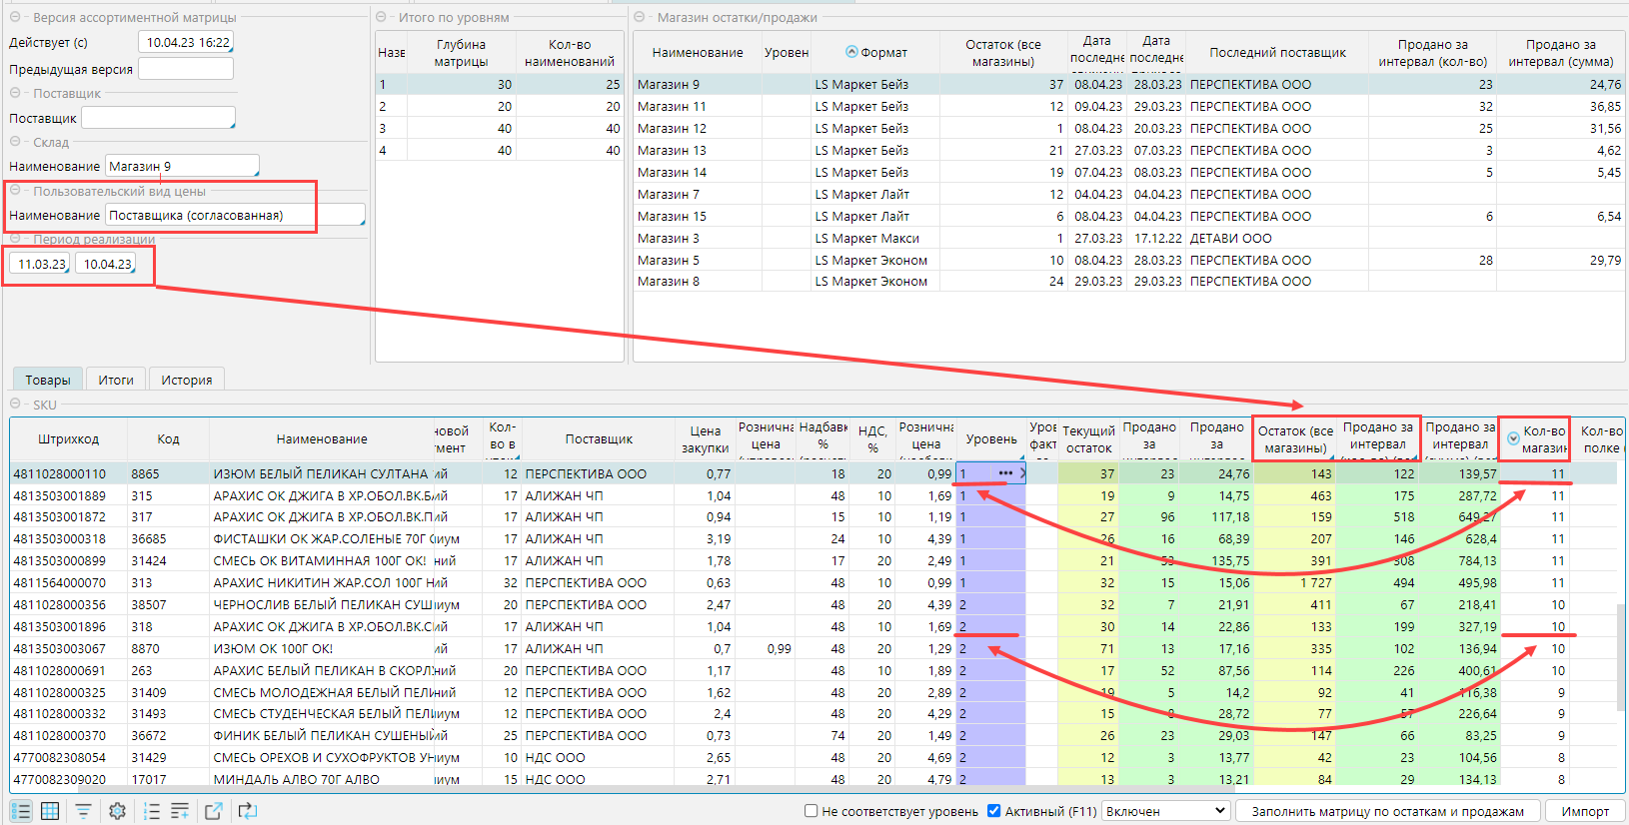
Task: Switch to grid table view icon
Action: (x=50, y=811)
